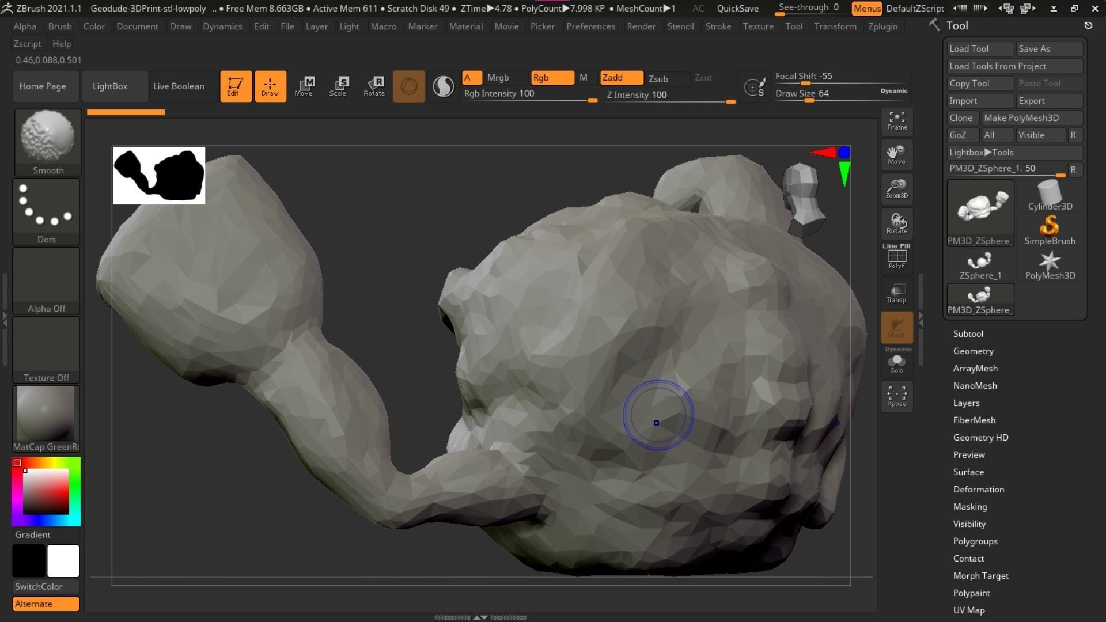Viewport: 1106px width, 622px height.
Task: Click the black silhouette thumbnail preview
Action: click(x=159, y=176)
